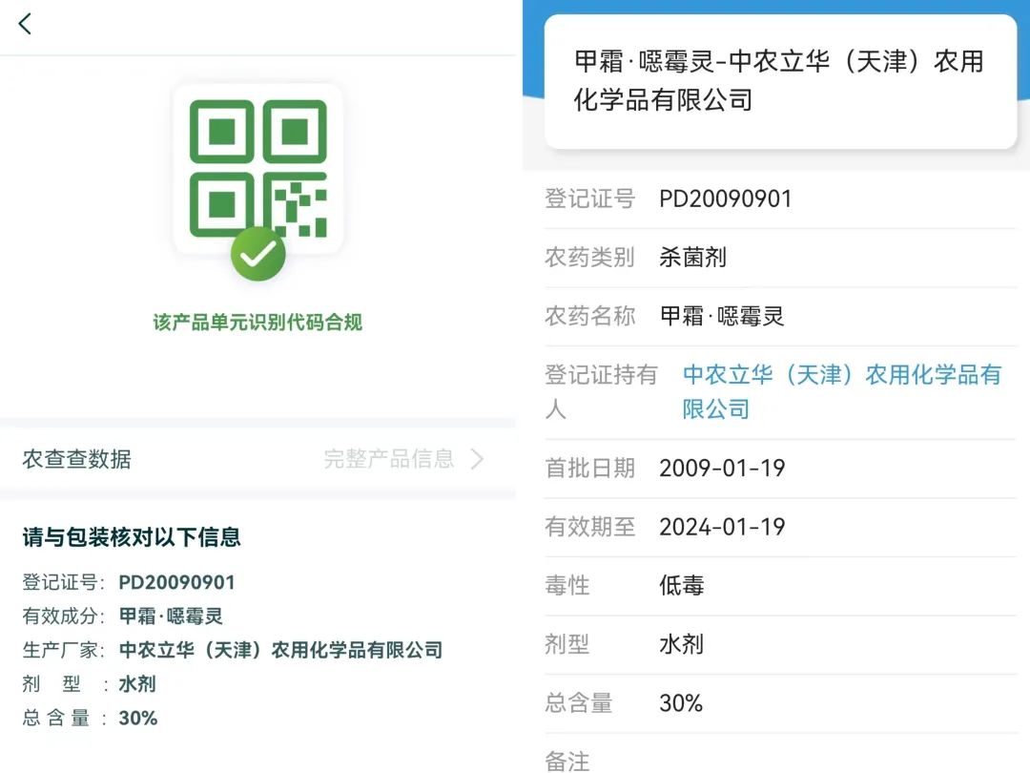Click PD20090901 in the 登记证号 row on right
Screen dimensions: 1030x773
tap(726, 199)
